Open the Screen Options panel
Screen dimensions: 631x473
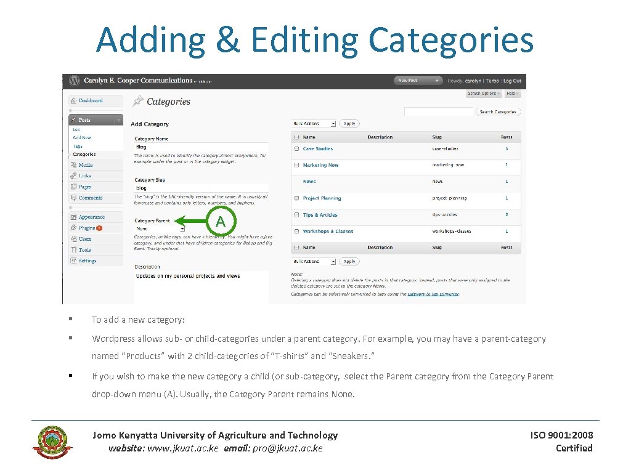pyautogui.click(x=484, y=94)
